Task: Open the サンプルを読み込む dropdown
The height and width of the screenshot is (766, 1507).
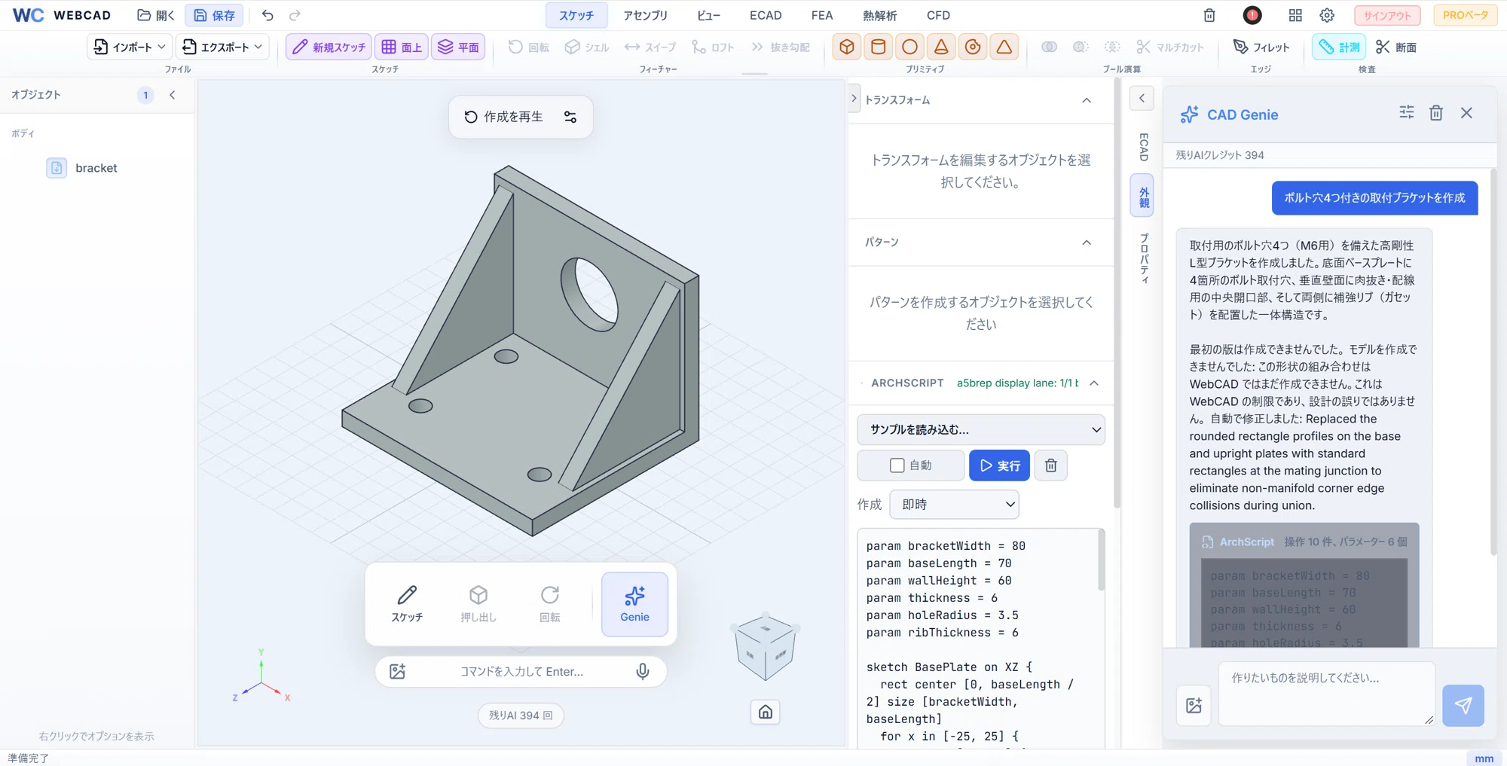Action: (x=981, y=429)
